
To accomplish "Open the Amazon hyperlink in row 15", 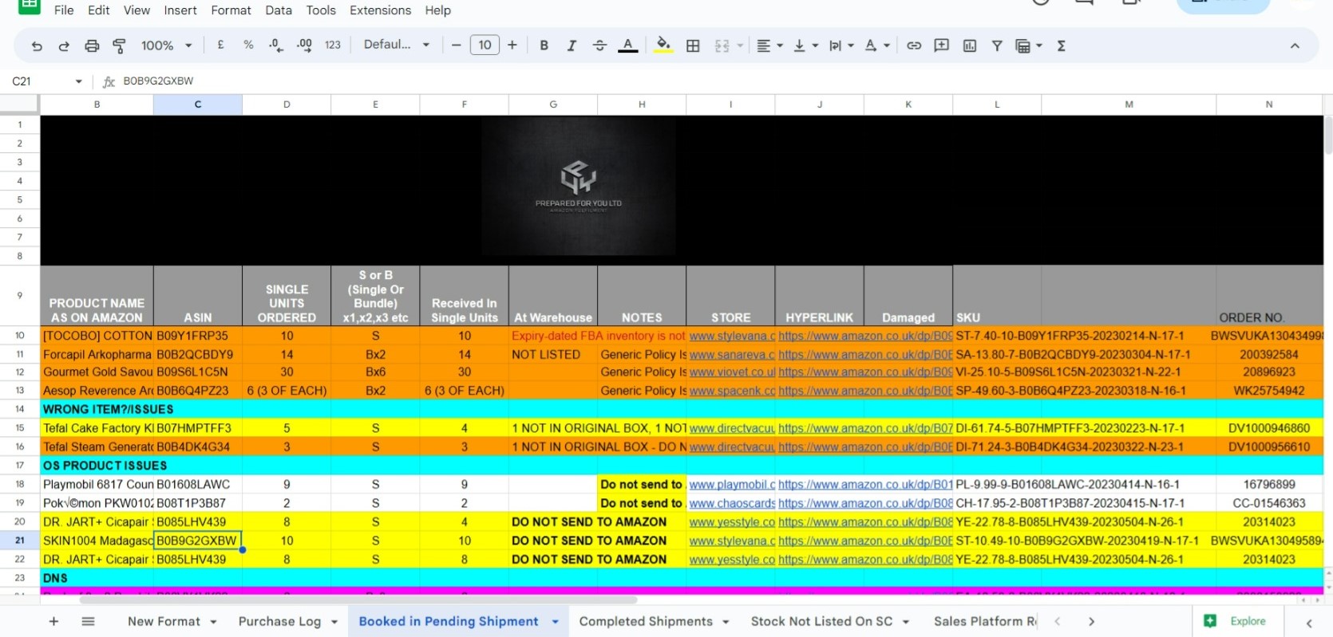I will [865, 428].
